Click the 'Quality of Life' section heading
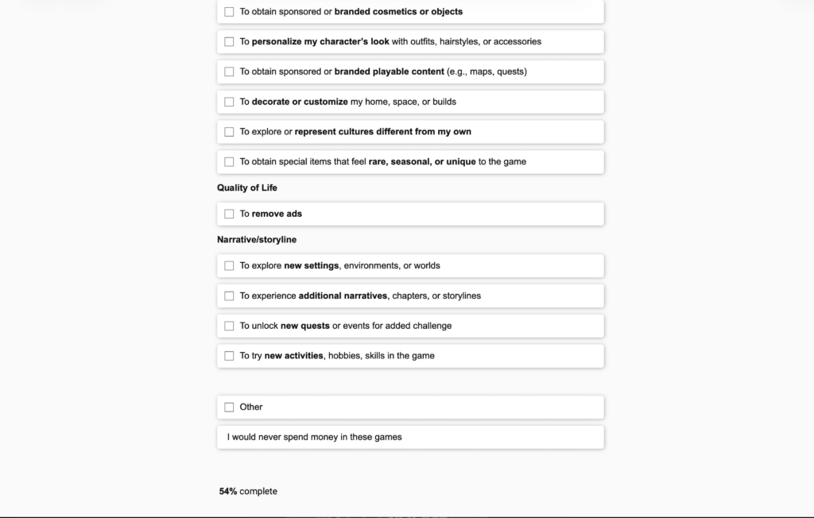814x518 pixels. (247, 188)
